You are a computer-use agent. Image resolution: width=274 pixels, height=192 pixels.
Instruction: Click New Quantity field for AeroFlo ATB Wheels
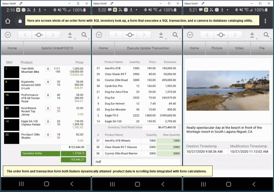click(x=168, y=141)
